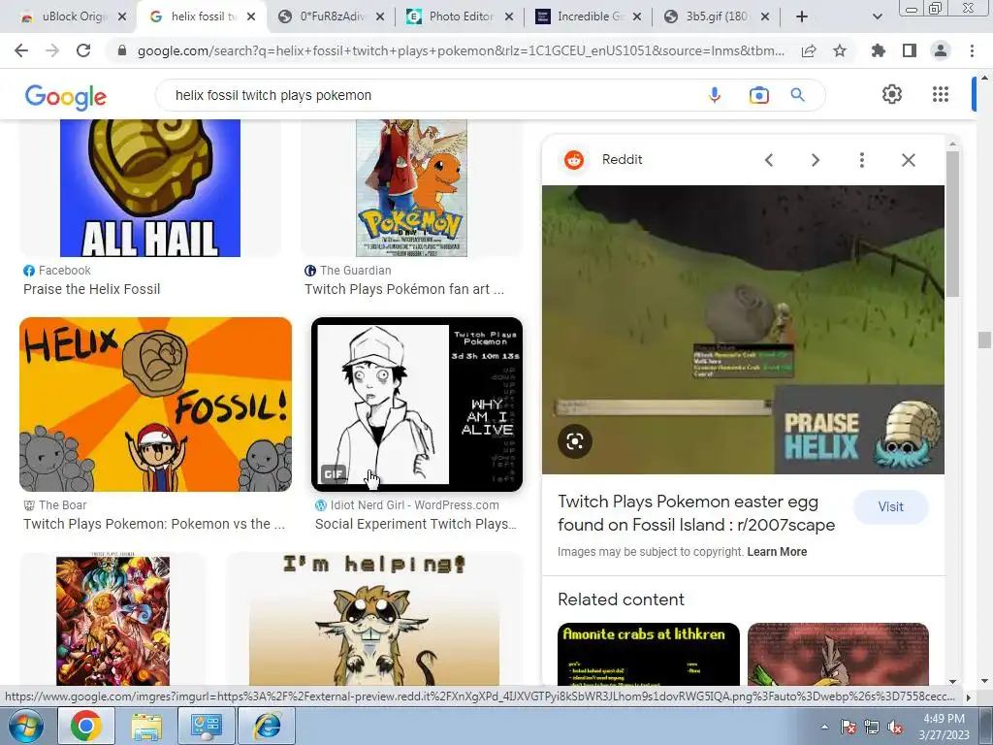
Task: Reload the current page
Action: coord(83,50)
